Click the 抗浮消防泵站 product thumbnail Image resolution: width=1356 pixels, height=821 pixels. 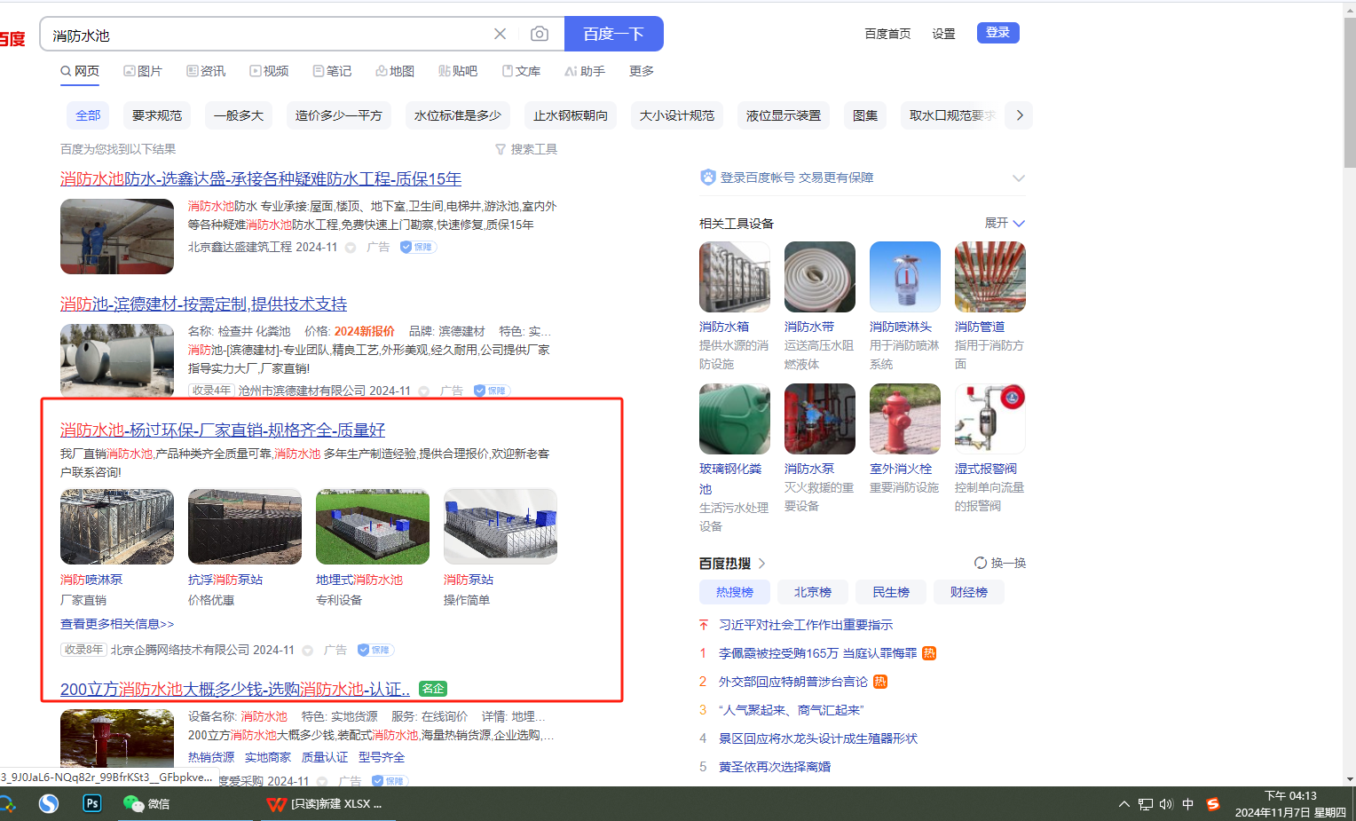[x=245, y=526]
